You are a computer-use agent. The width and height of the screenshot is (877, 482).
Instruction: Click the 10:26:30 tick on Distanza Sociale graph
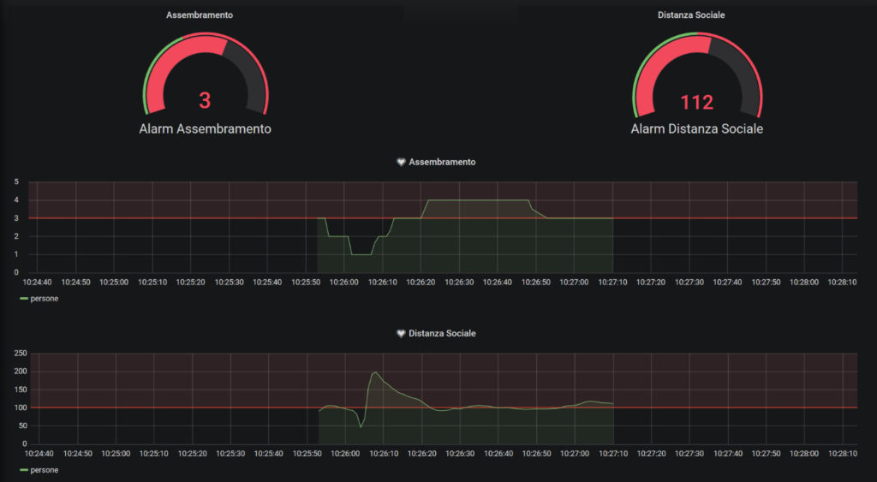(460, 454)
